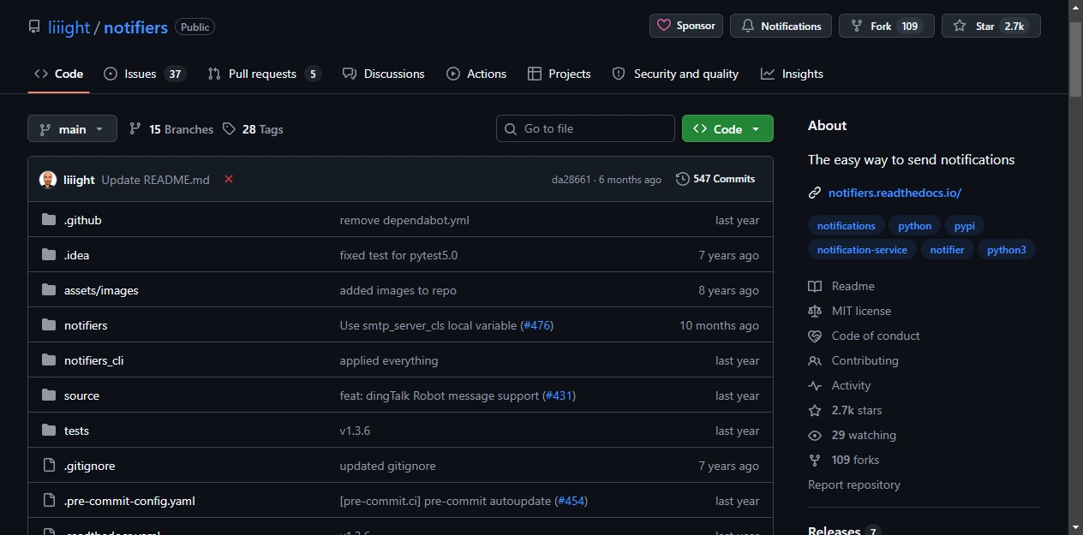This screenshot has width=1083, height=535.
Task: Click the Sponsor heart icon
Action: 664,26
